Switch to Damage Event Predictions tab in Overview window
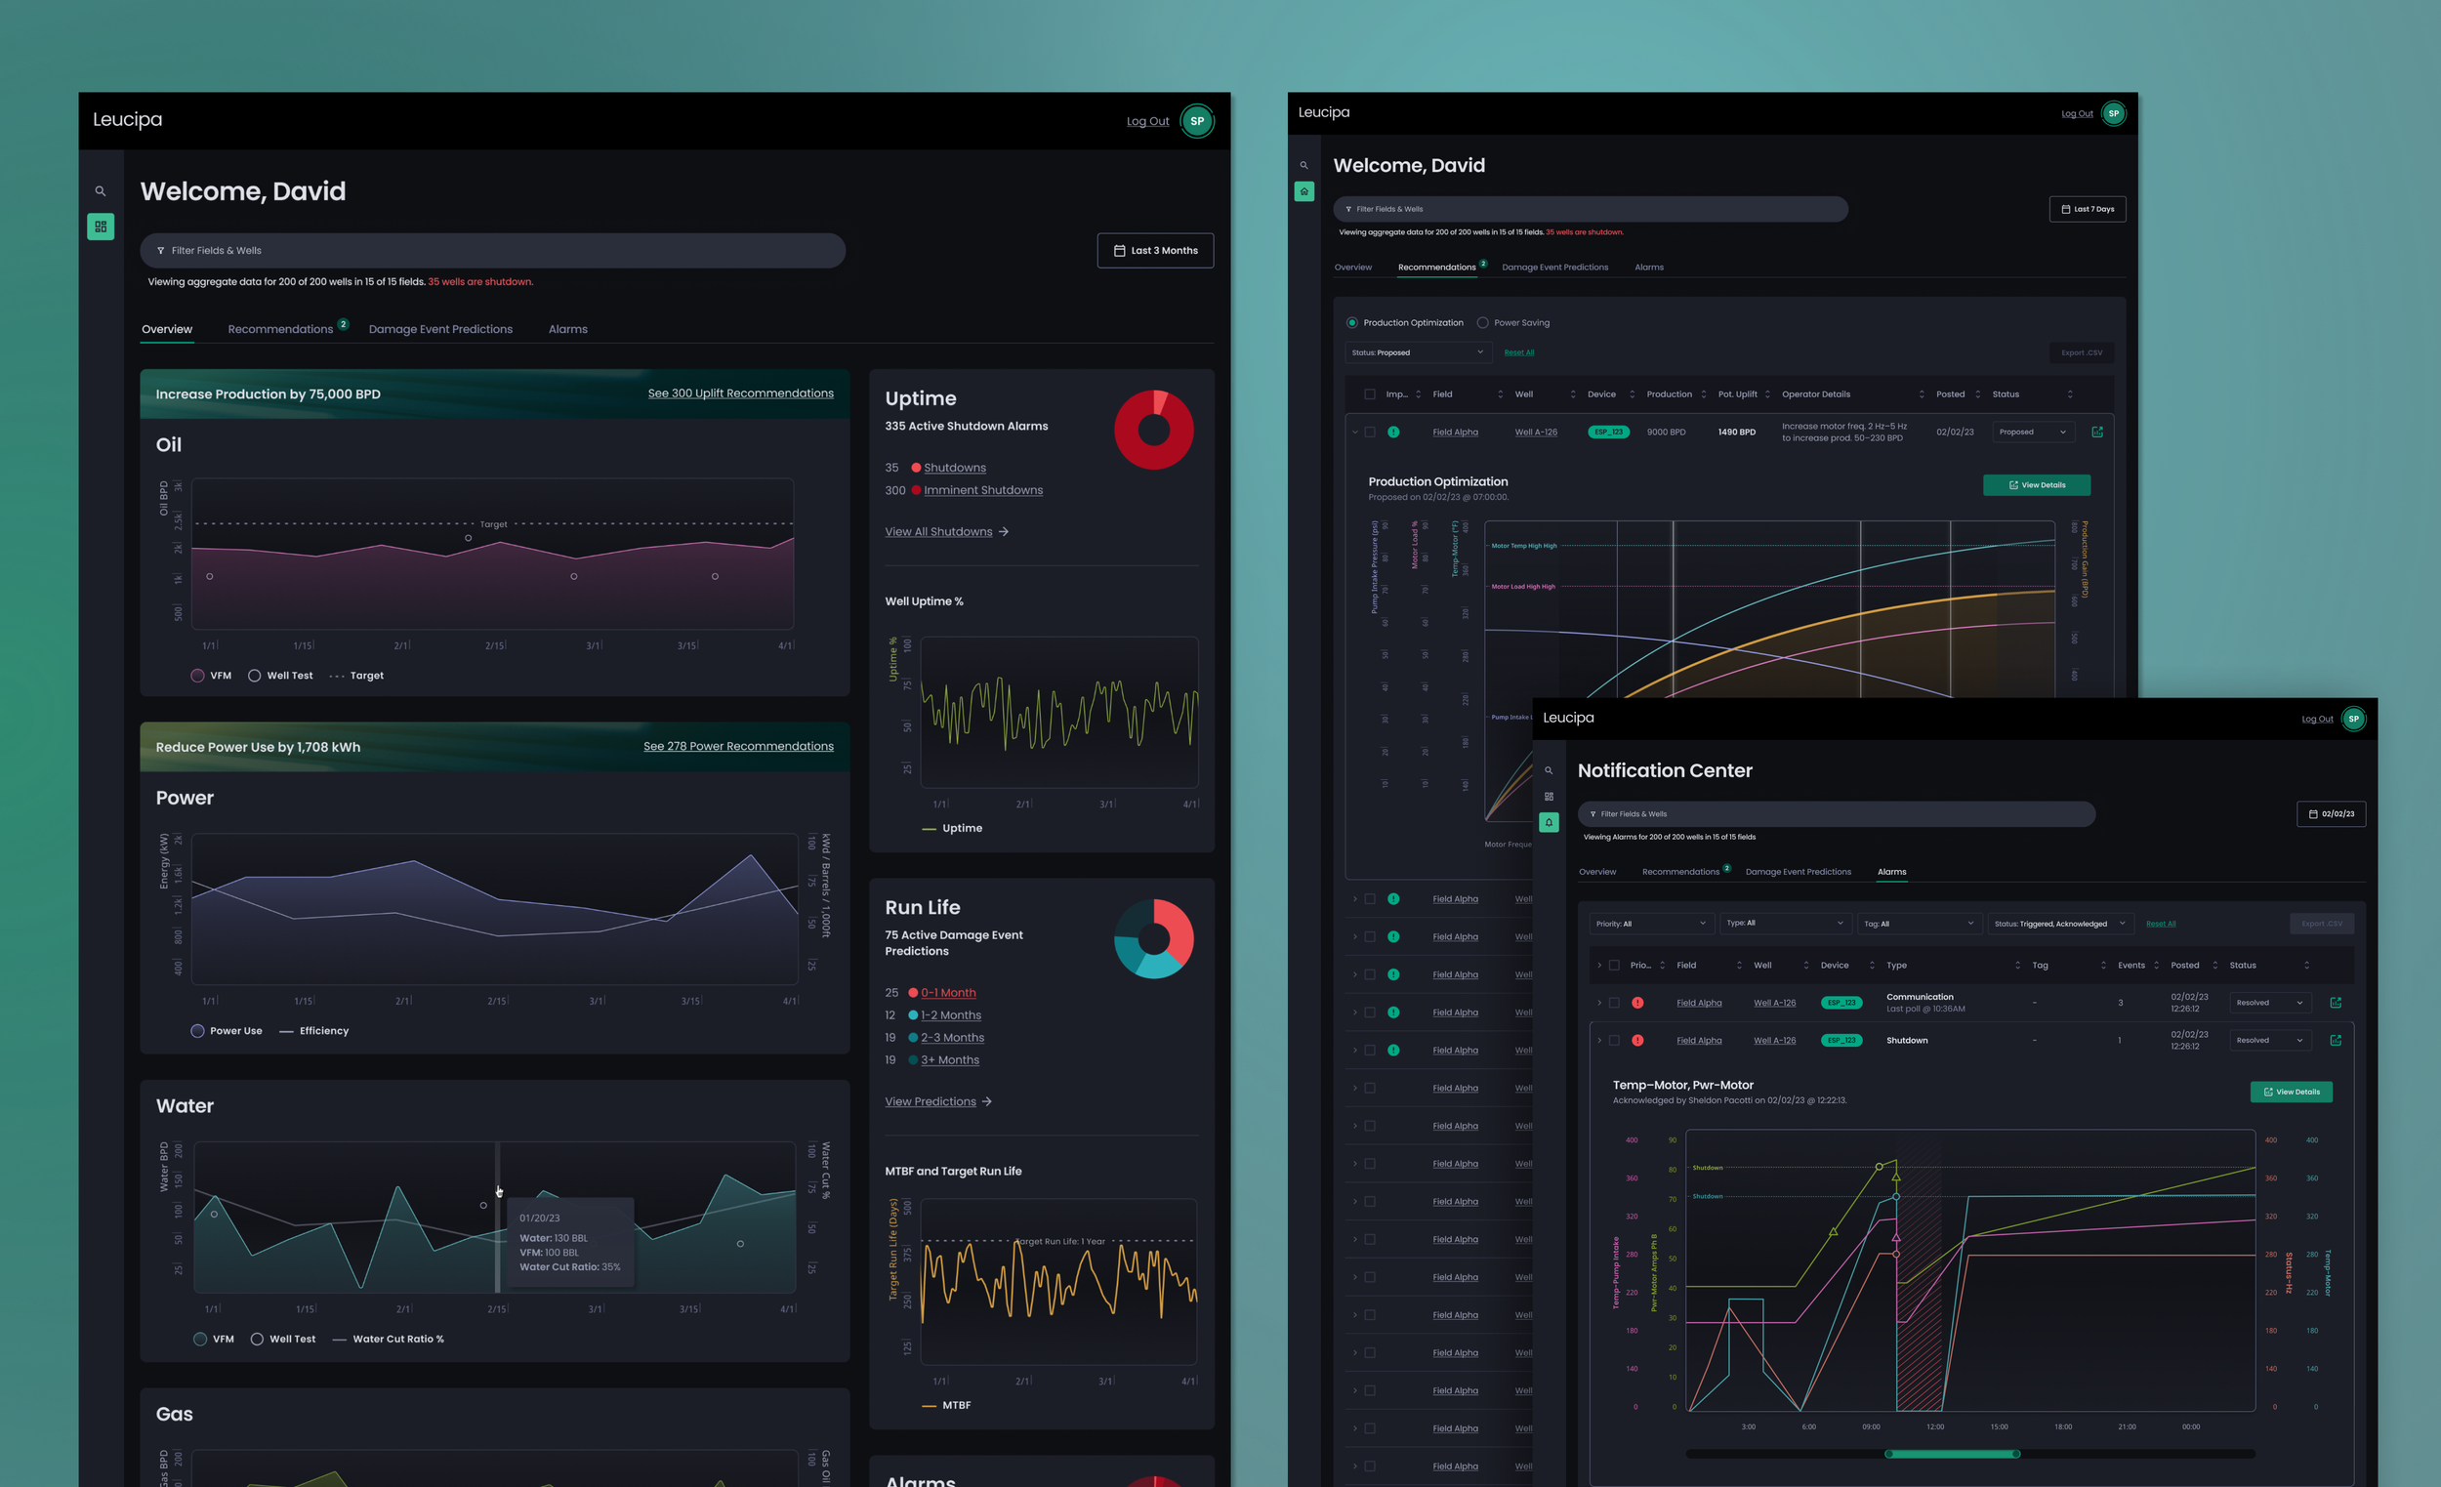2441x1487 pixels. point(439,329)
